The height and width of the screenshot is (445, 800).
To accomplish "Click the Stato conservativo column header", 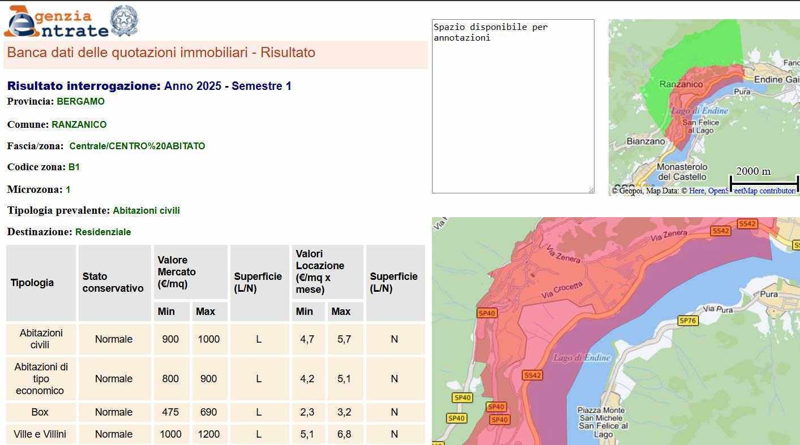I will 113,283.
